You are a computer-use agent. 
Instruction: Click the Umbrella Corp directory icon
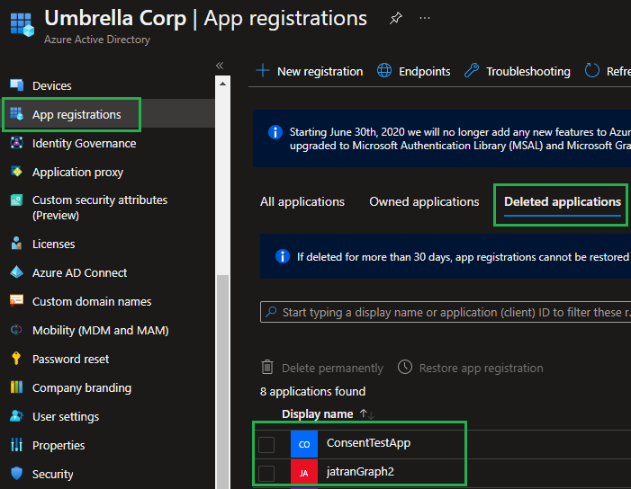23,24
